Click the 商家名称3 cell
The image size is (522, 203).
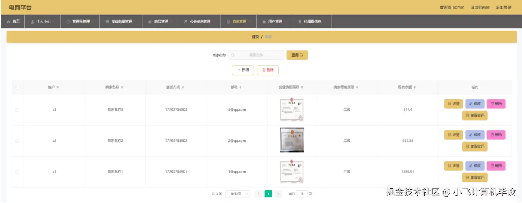[115, 110]
